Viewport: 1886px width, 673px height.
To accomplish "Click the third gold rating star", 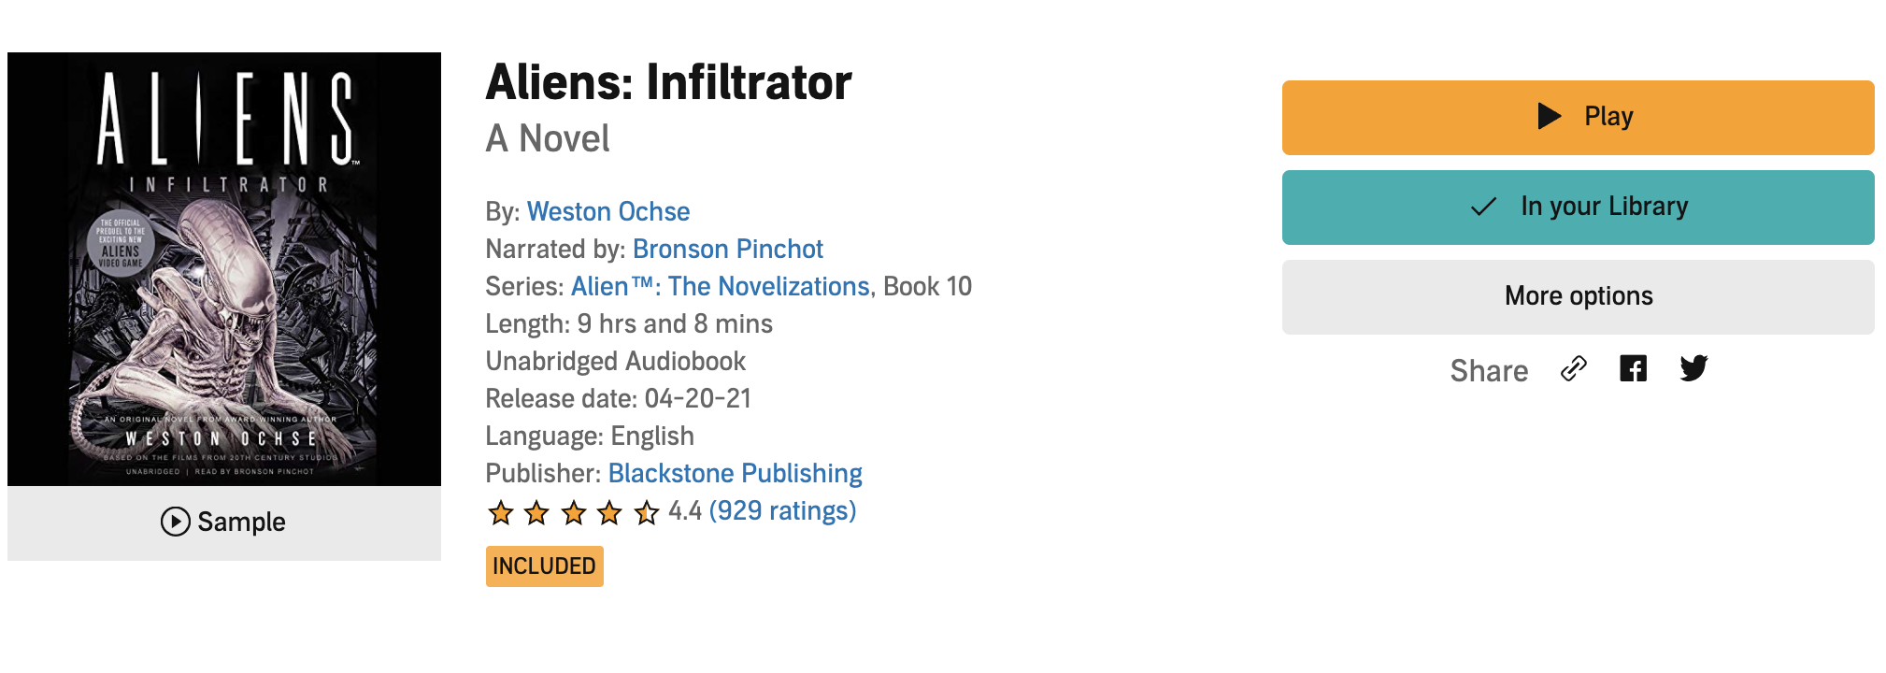I will click(574, 512).
